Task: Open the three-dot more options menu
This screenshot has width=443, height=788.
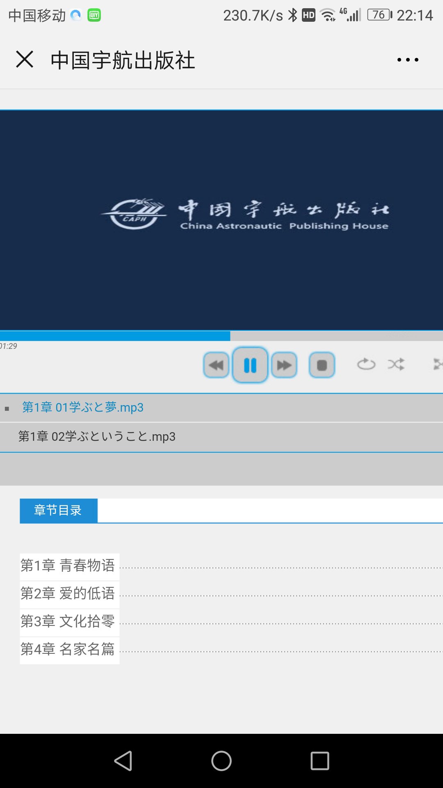Action: click(x=408, y=60)
